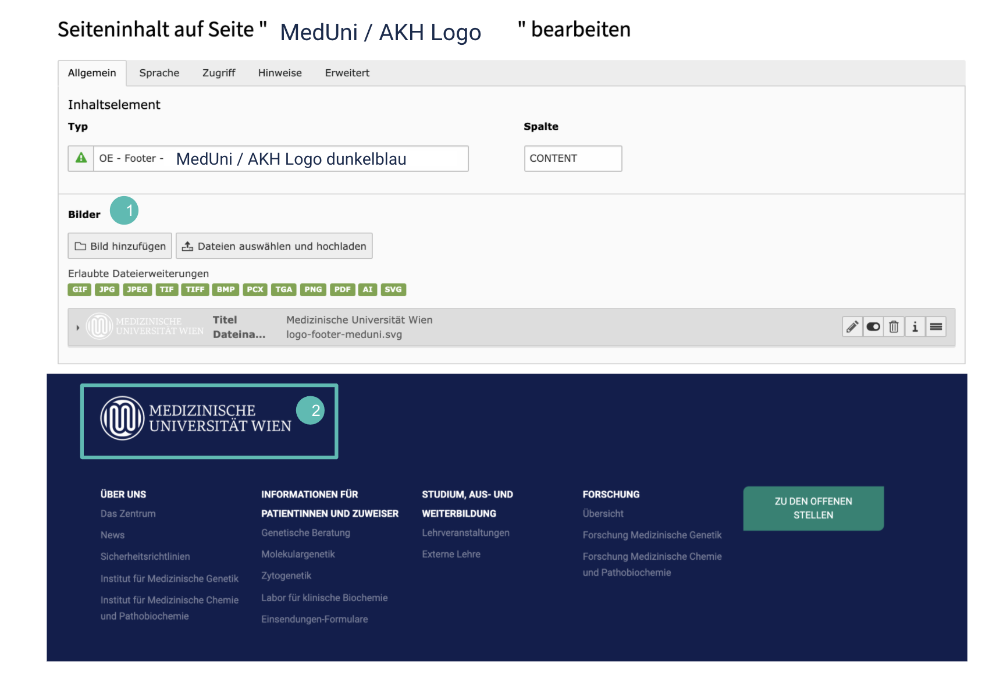Open the Übersicht link under Forschung
This screenshot has height=675, width=989.
[x=603, y=514]
